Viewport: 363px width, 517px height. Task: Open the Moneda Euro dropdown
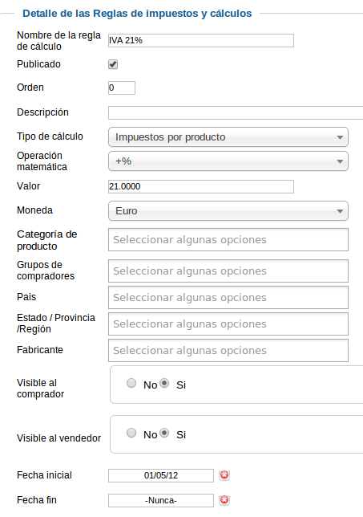[x=228, y=211]
